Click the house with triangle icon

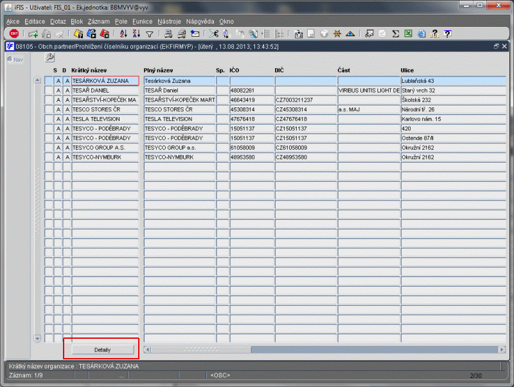coord(350,33)
